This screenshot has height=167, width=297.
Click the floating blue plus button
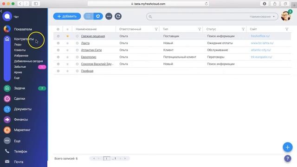coord(288,147)
